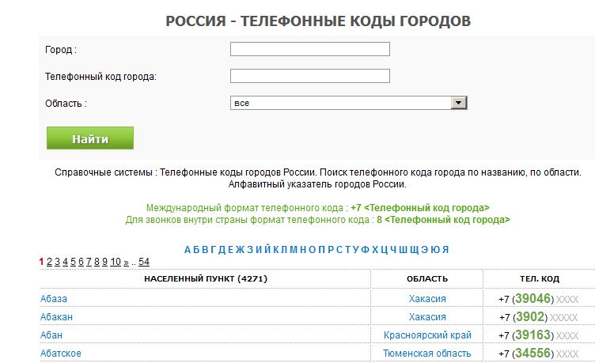Filter cities by letter С
This screenshot has width=595, height=363.
339,250
